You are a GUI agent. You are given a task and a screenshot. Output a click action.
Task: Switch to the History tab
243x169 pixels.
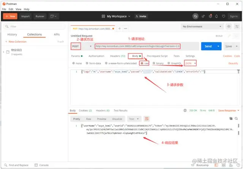[12, 35]
